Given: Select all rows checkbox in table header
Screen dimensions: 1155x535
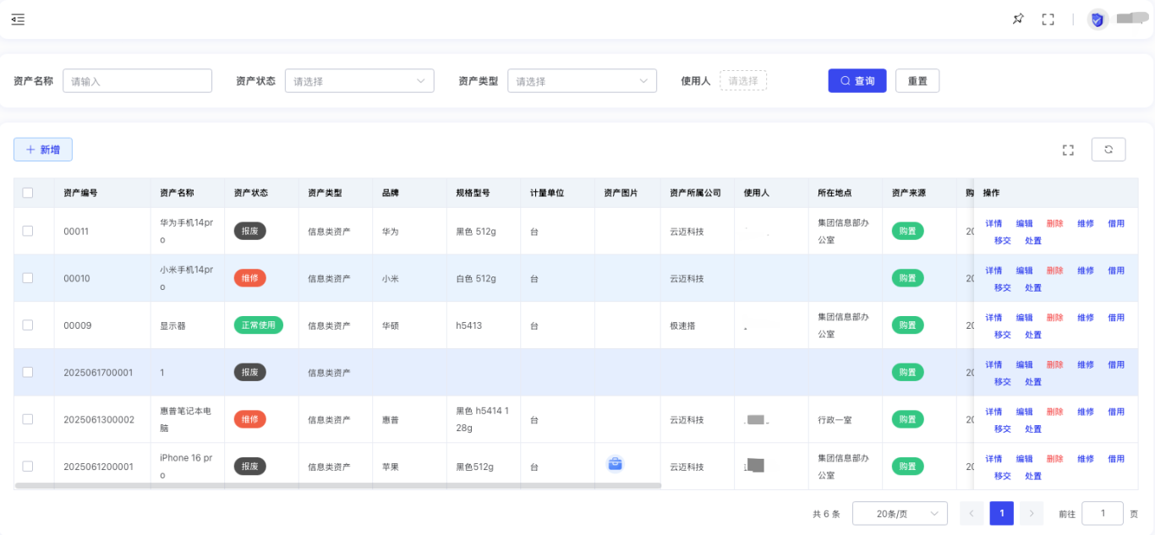Looking at the screenshot, I should pos(28,193).
